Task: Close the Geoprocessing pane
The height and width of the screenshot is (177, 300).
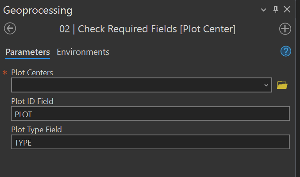Action: 287,9
